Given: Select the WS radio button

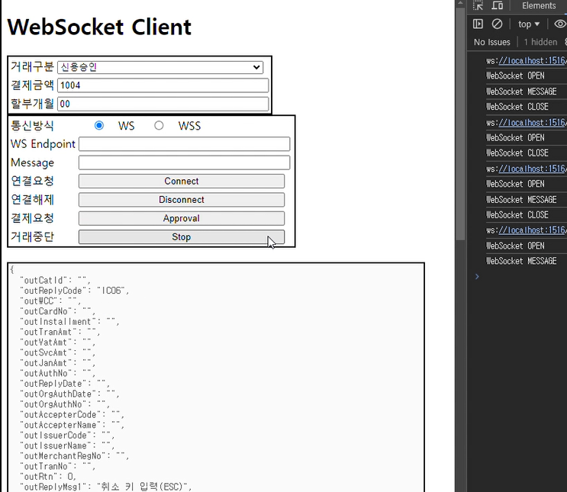Looking at the screenshot, I should 99,125.
